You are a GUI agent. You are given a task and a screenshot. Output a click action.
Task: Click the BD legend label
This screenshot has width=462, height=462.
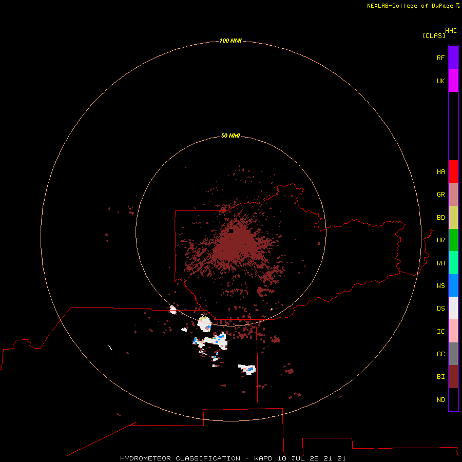(x=440, y=218)
